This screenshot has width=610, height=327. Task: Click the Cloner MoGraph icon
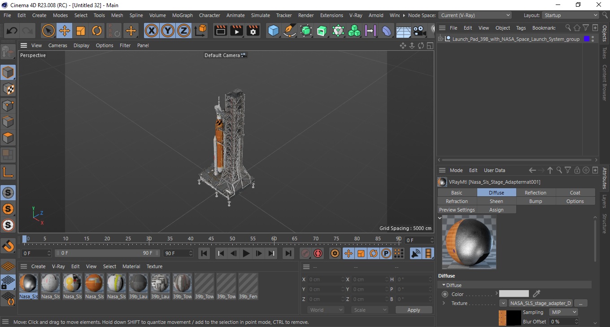pyautogui.click(x=354, y=31)
